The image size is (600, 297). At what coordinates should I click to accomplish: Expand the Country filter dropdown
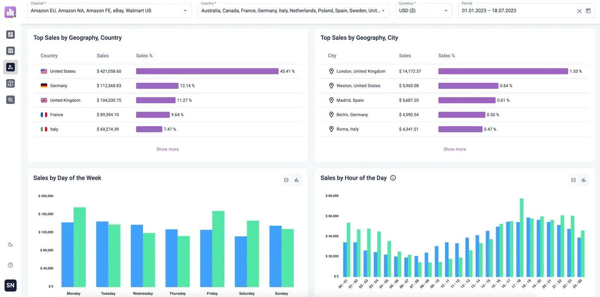click(x=383, y=11)
